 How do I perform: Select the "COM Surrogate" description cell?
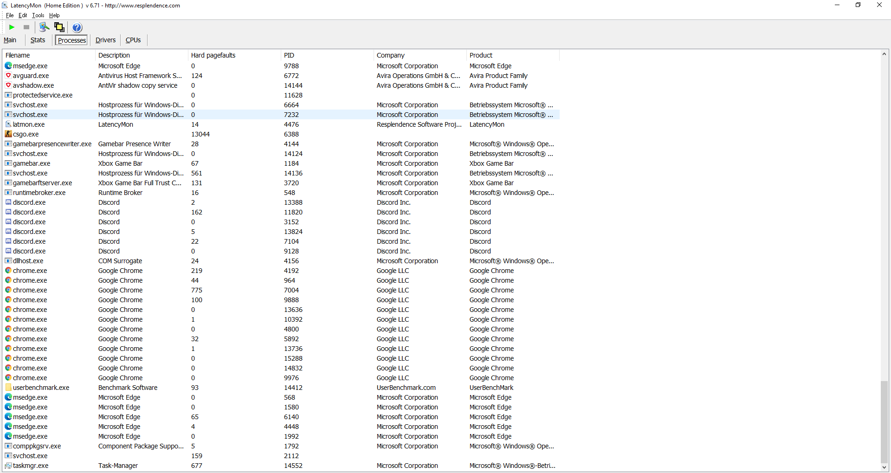pyautogui.click(x=120, y=261)
